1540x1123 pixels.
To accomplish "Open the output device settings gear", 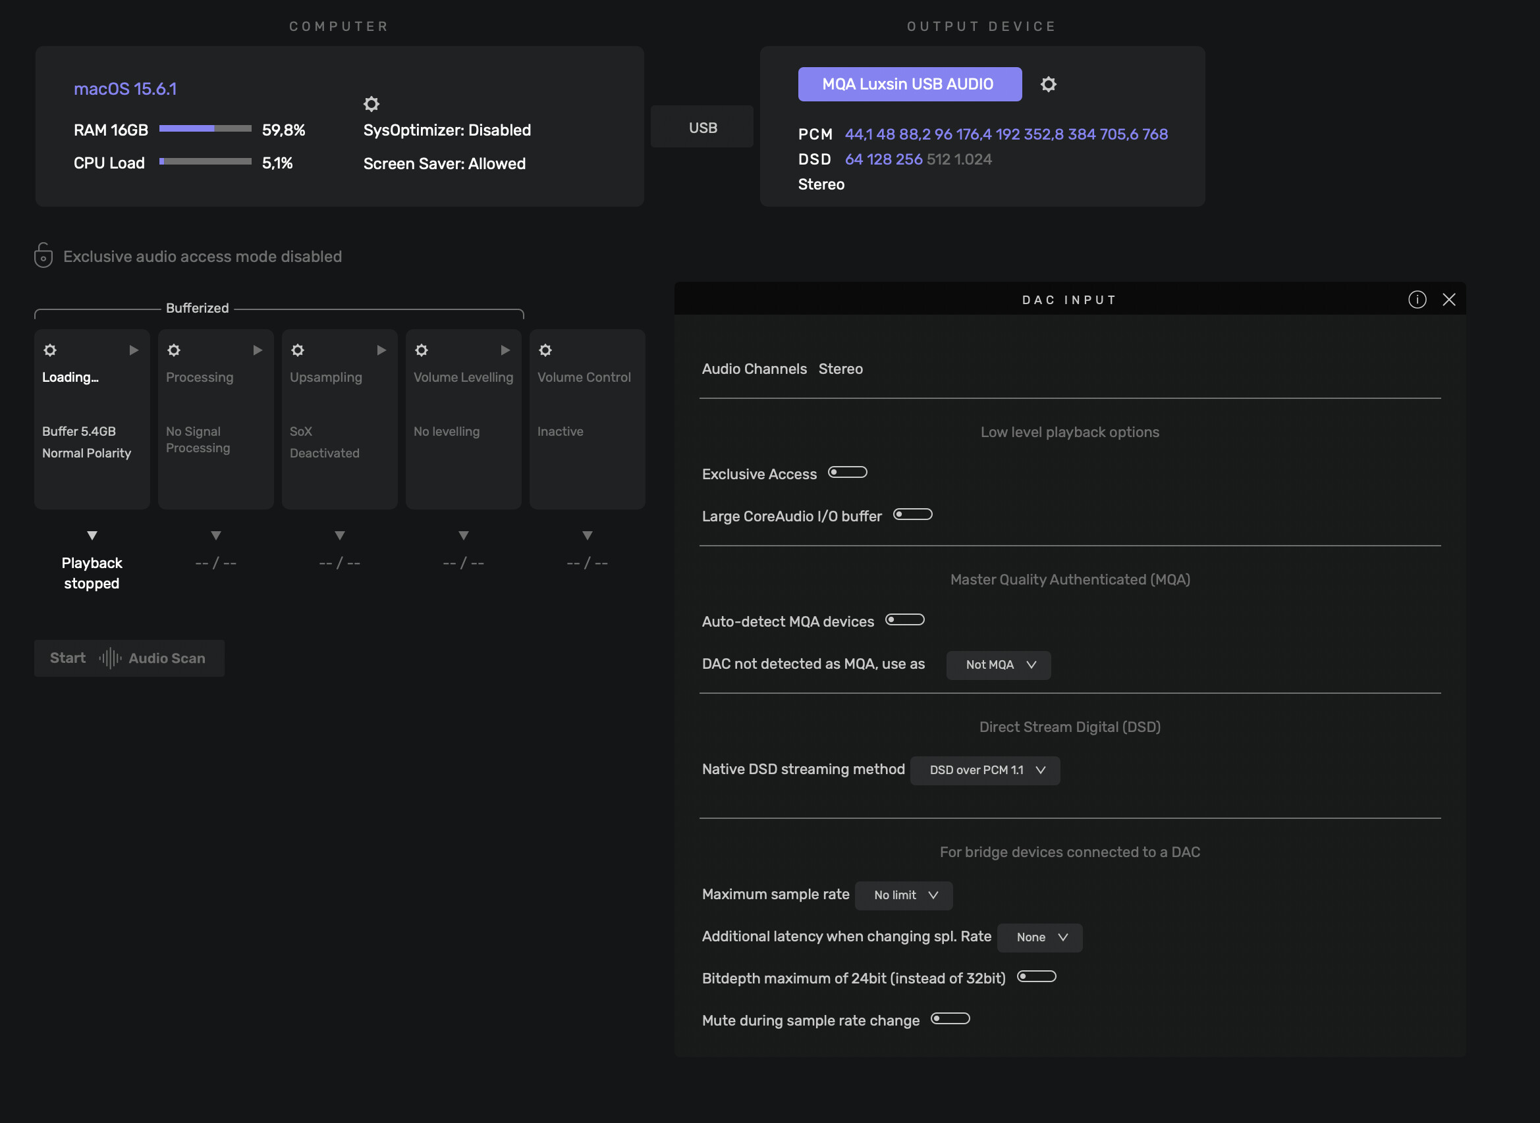I will (x=1048, y=84).
